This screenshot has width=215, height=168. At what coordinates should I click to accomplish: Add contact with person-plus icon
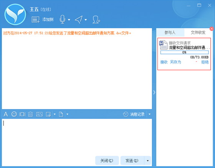click(96, 20)
